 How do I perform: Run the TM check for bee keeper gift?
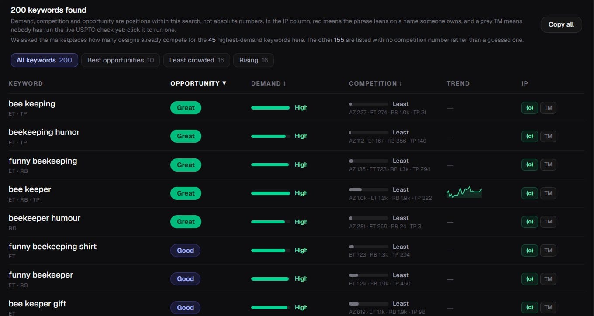pos(548,307)
